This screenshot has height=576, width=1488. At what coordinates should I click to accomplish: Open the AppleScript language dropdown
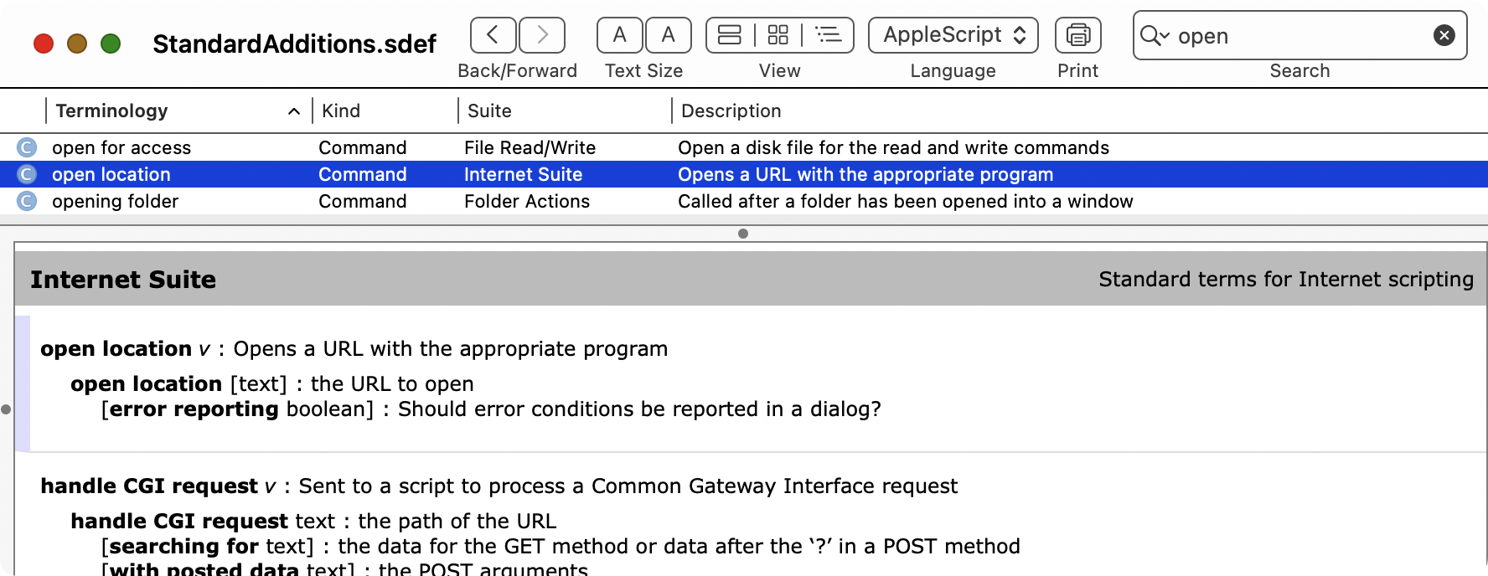(x=953, y=34)
